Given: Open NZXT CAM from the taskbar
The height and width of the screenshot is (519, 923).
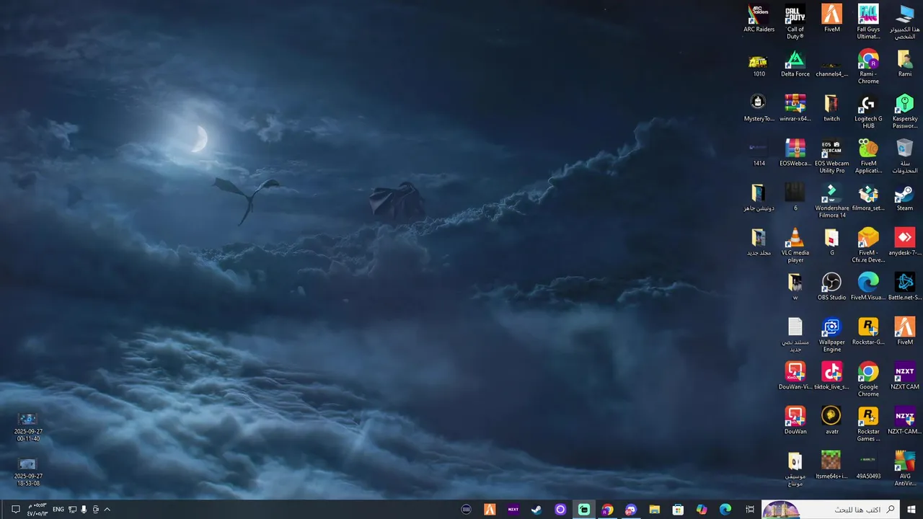Looking at the screenshot, I should (513, 510).
